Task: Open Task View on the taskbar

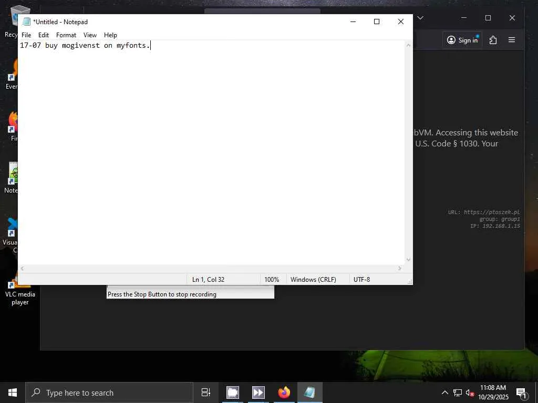Action: [206, 393]
